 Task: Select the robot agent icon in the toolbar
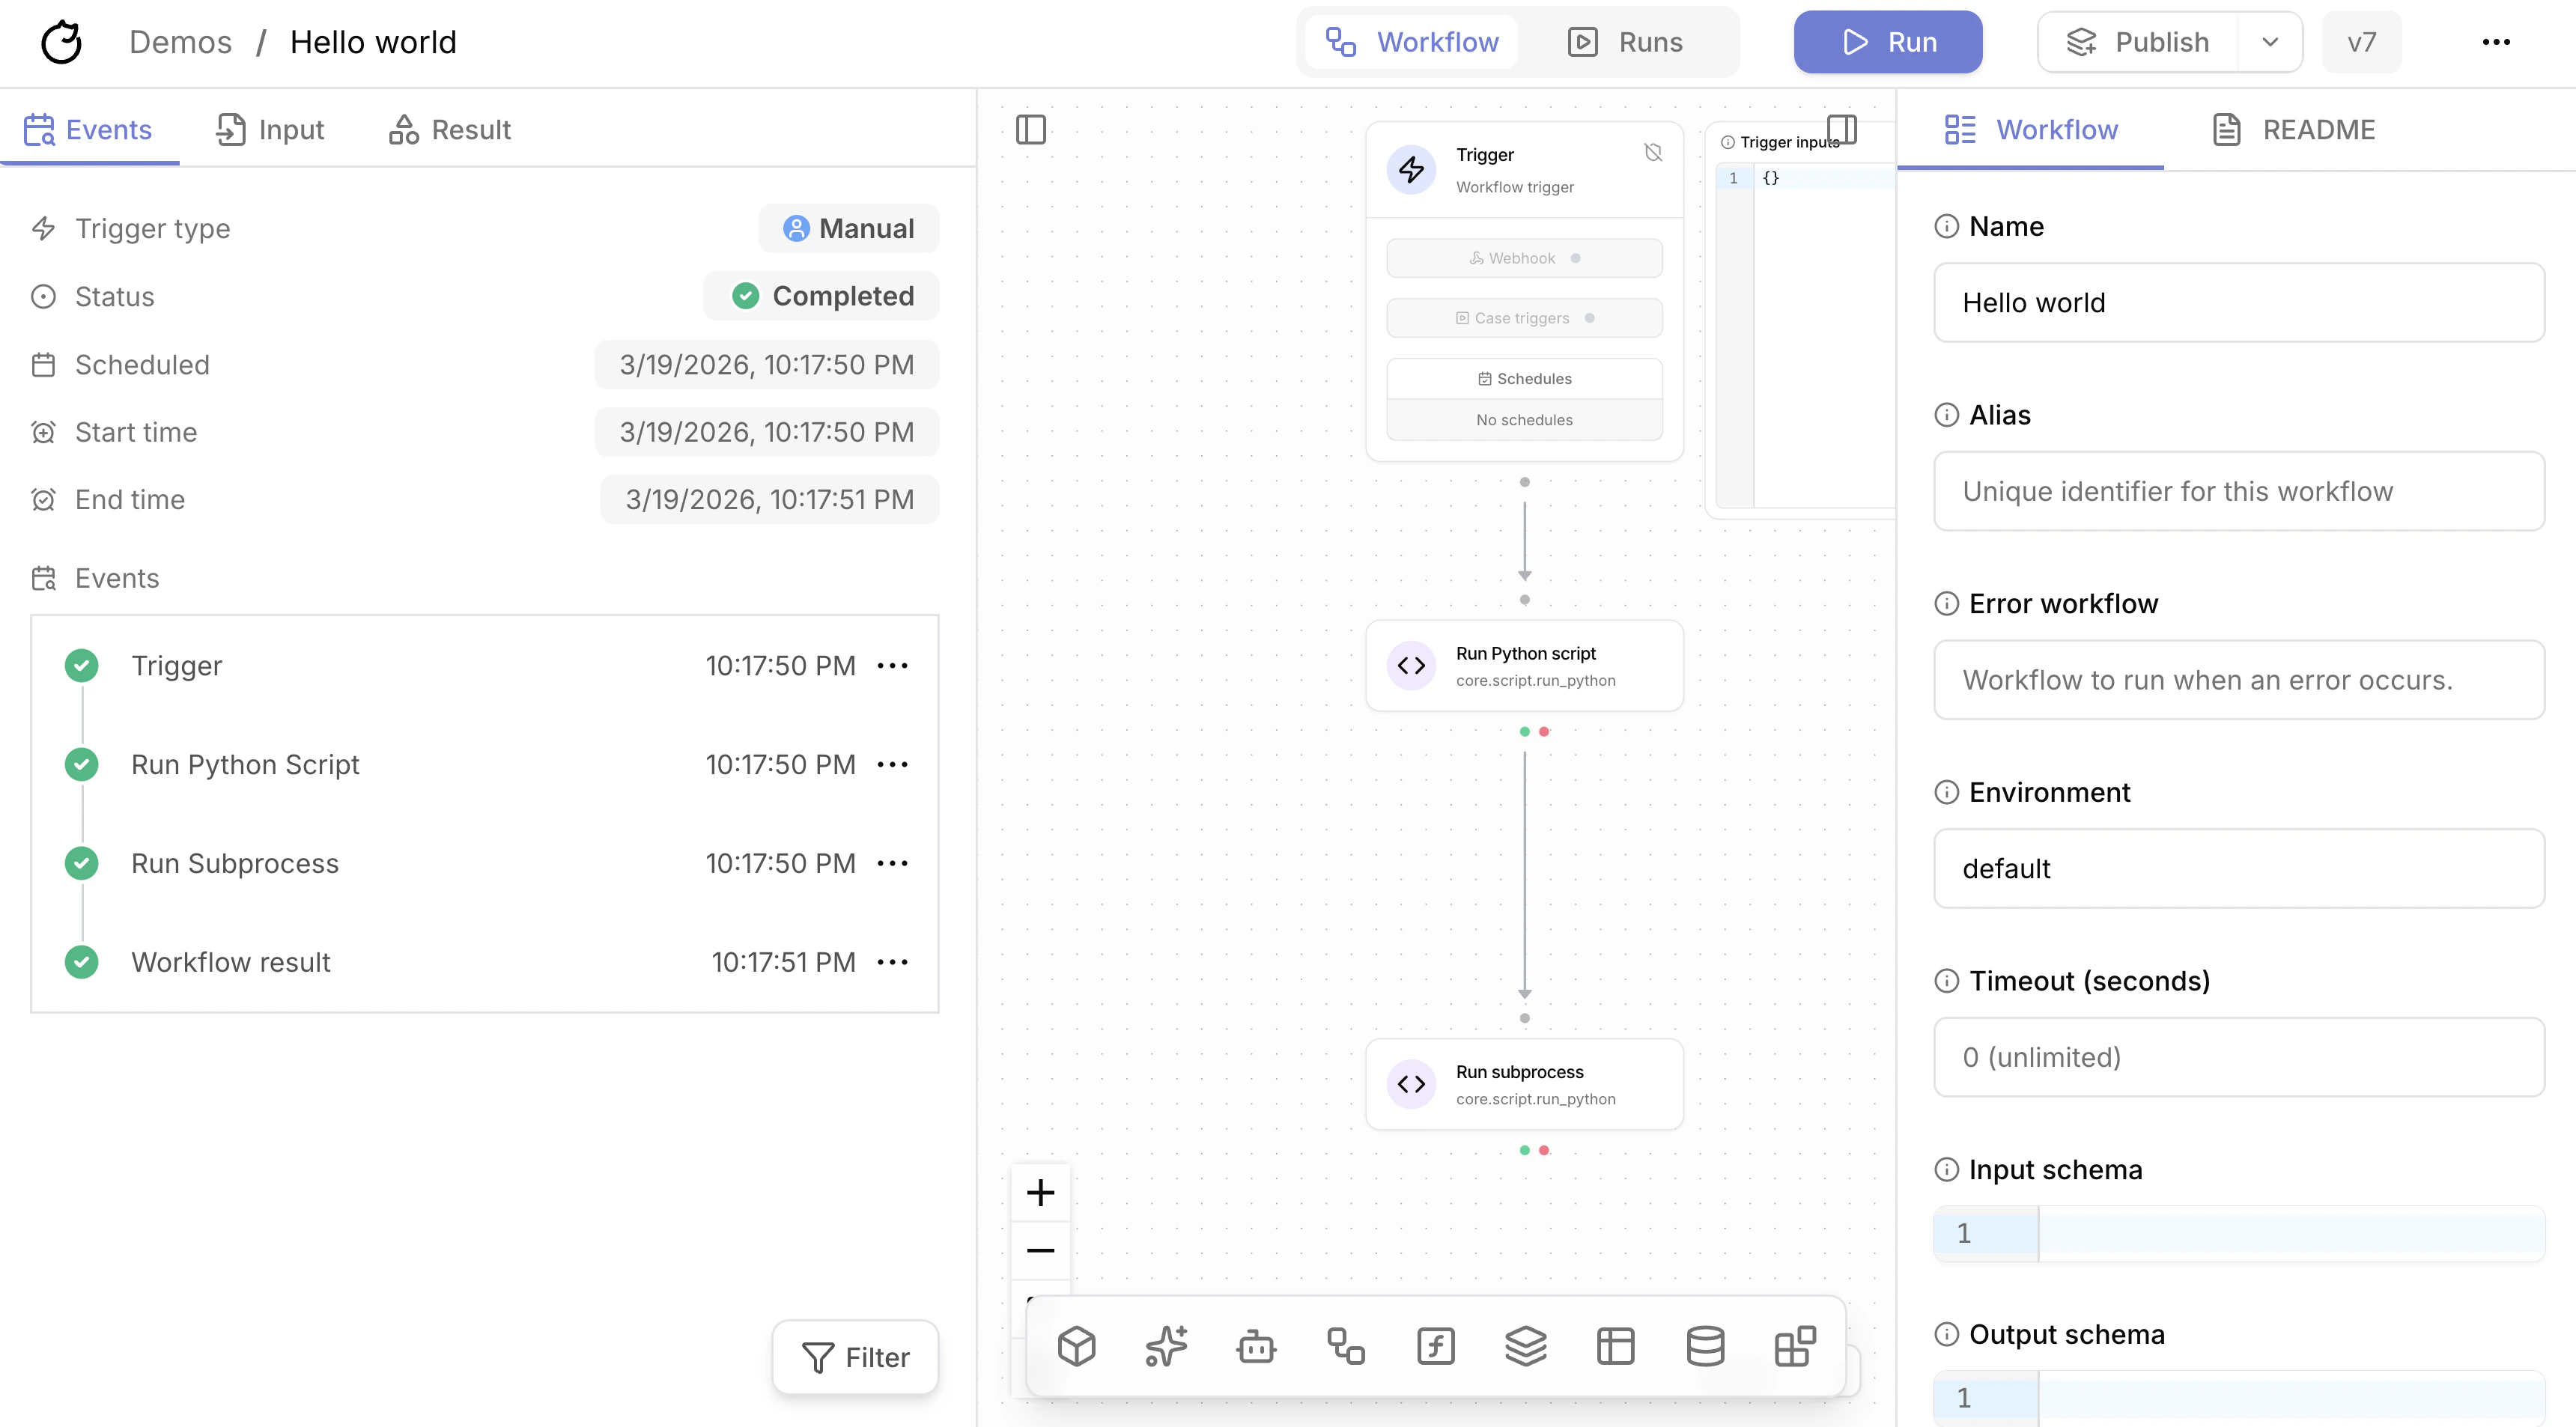[x=1256, y=1346]
